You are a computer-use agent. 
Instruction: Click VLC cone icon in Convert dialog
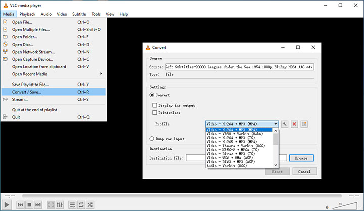pyautogui.click(x=148, y=47)
